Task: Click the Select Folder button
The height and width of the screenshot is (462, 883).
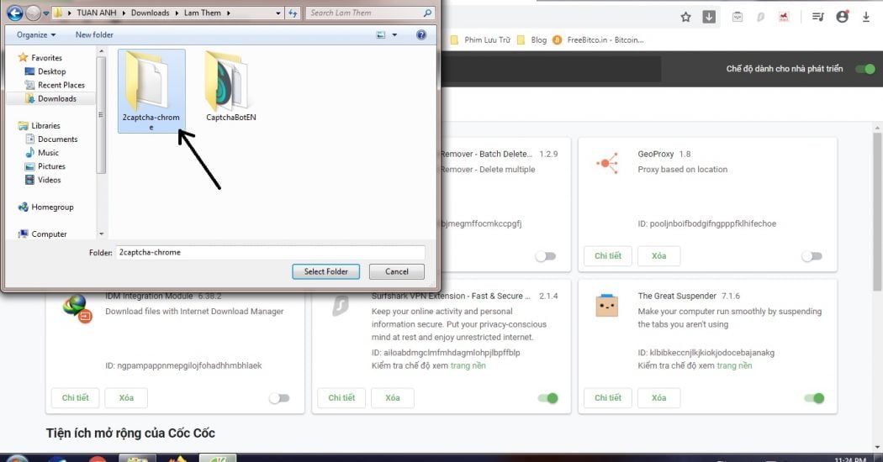Action: (x=325, y=271)
